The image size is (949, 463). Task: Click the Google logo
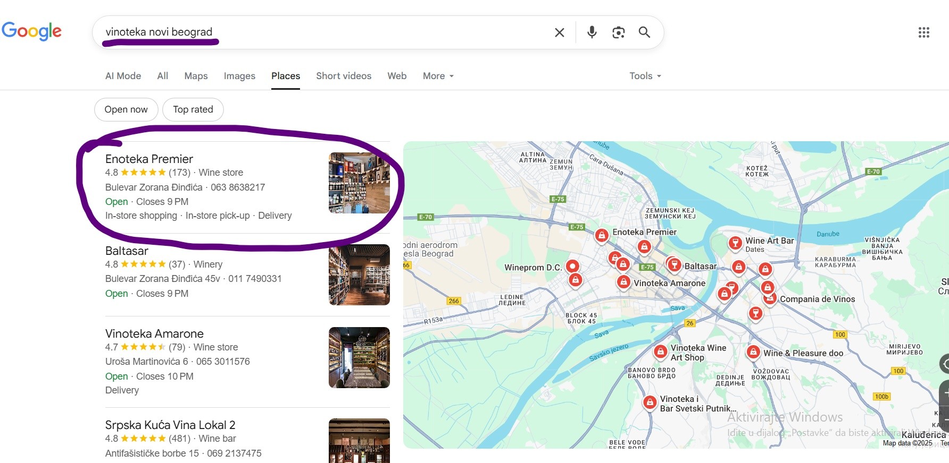point(31,31)
